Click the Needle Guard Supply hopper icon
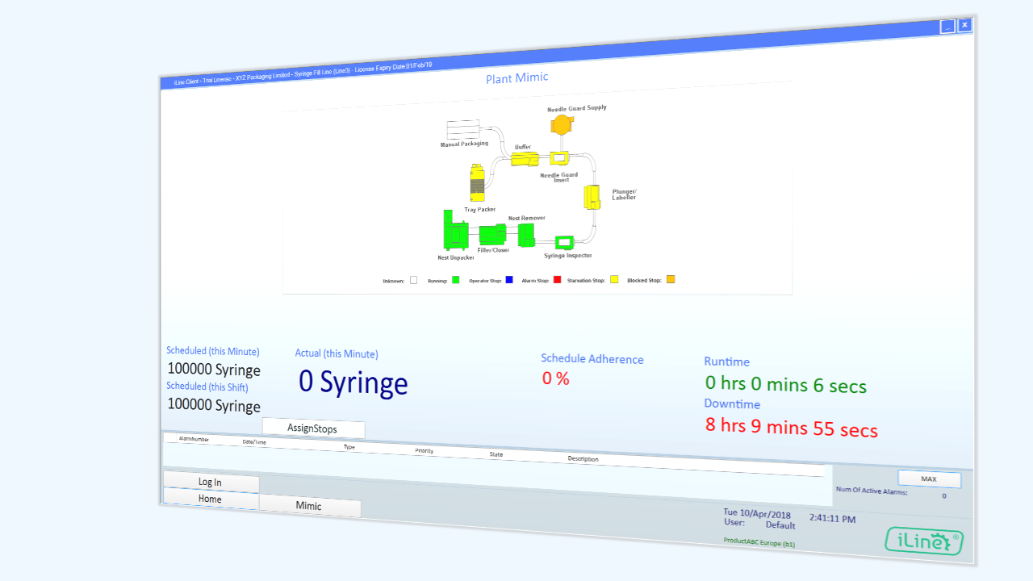The image size is (1033, 581). coord(562,123)
